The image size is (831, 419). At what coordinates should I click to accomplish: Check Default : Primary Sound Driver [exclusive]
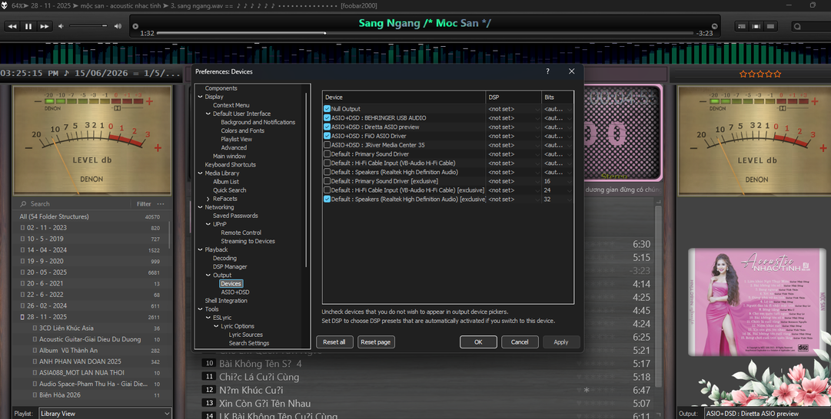pyautogui.click(x=327, y=181)
